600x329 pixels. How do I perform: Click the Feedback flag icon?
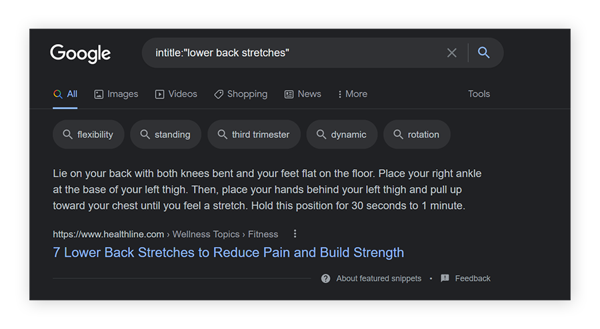(445, 278)
